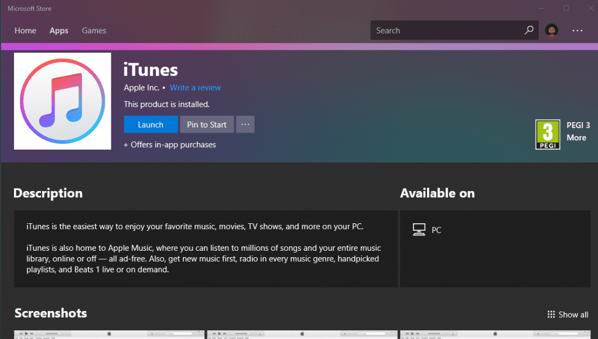Image resolution: width=598 pixels, height=339 pixels.
Task: Open the second screenshot thumbnail
Action: tap(302, 335)
